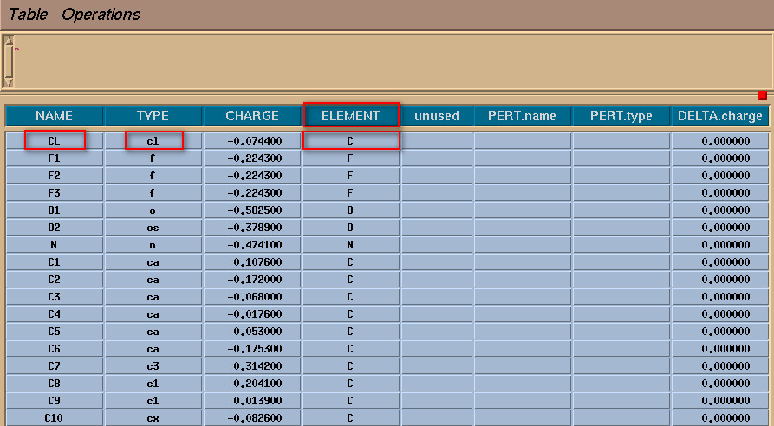Open the Table menu
This screenshot has height=426, width=774.
(28, 15)
